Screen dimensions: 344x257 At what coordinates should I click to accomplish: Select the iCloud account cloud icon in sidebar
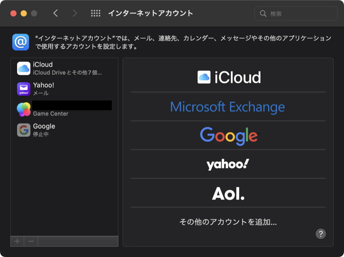(24, 68)
